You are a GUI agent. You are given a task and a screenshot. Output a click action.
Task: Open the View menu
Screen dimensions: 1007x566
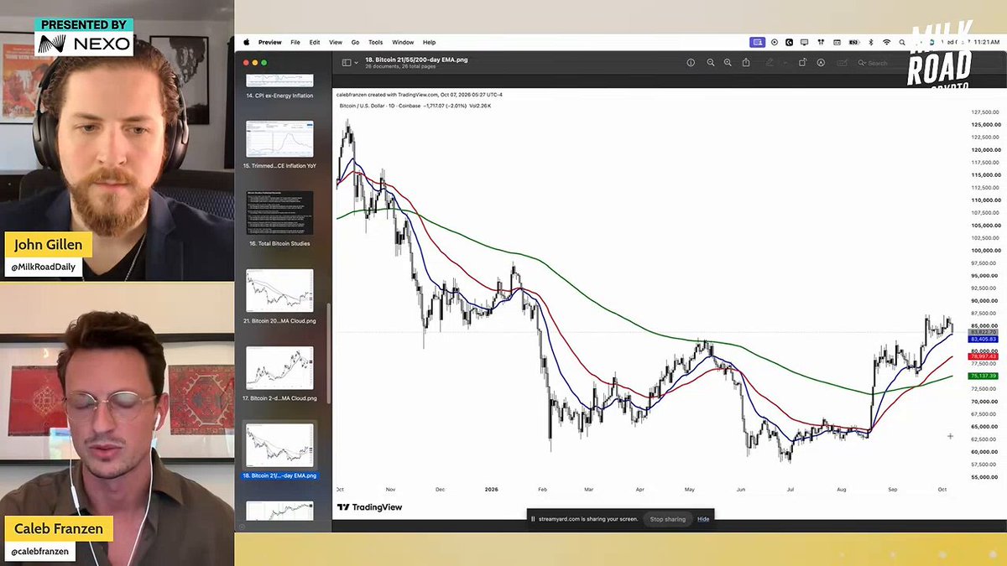pos(336,42)
